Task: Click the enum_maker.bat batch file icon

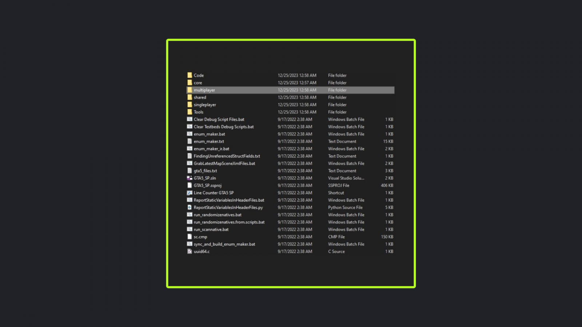Action: click(x=190, y=134)
